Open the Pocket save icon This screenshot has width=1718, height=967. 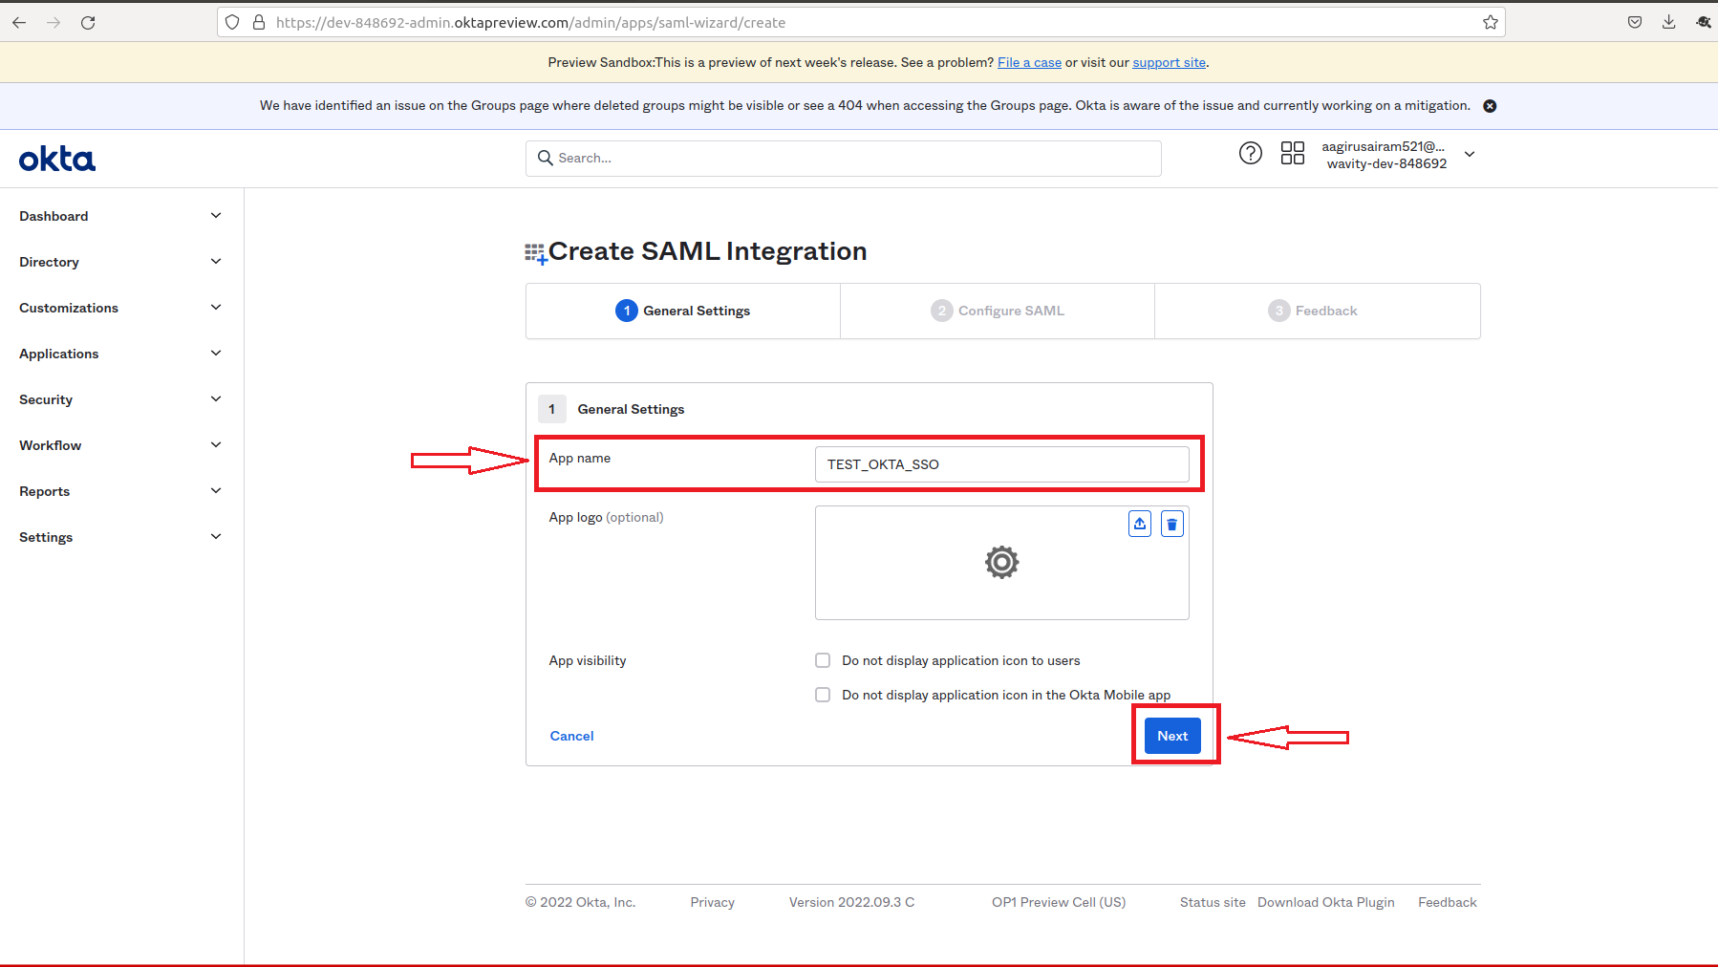tap(1635, 22)
